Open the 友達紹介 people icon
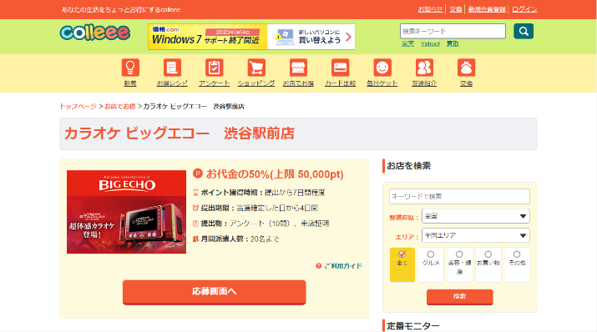The image size is (597, 332). point(424,68)
